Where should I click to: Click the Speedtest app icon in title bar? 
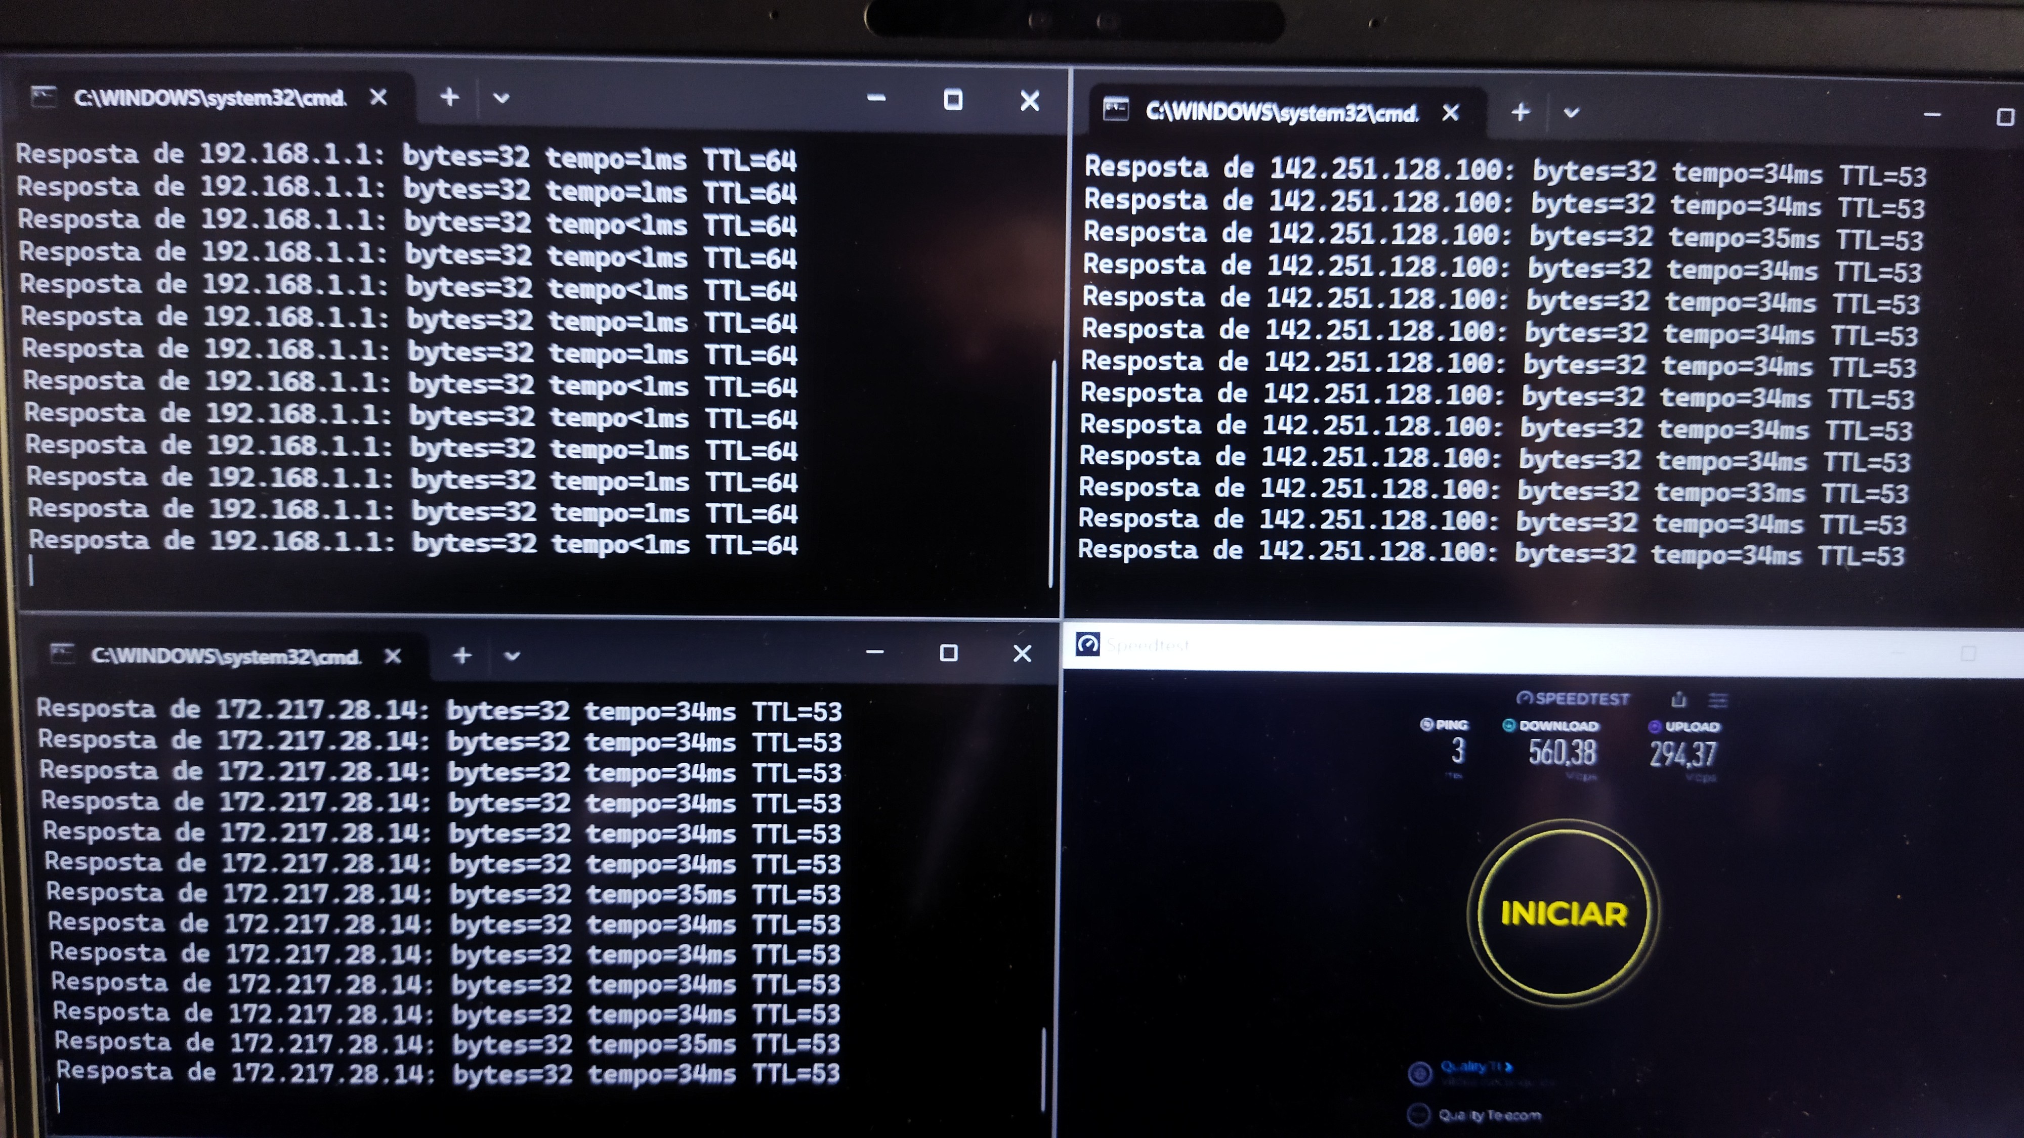pyautogui.click(x=1087, y=645)
